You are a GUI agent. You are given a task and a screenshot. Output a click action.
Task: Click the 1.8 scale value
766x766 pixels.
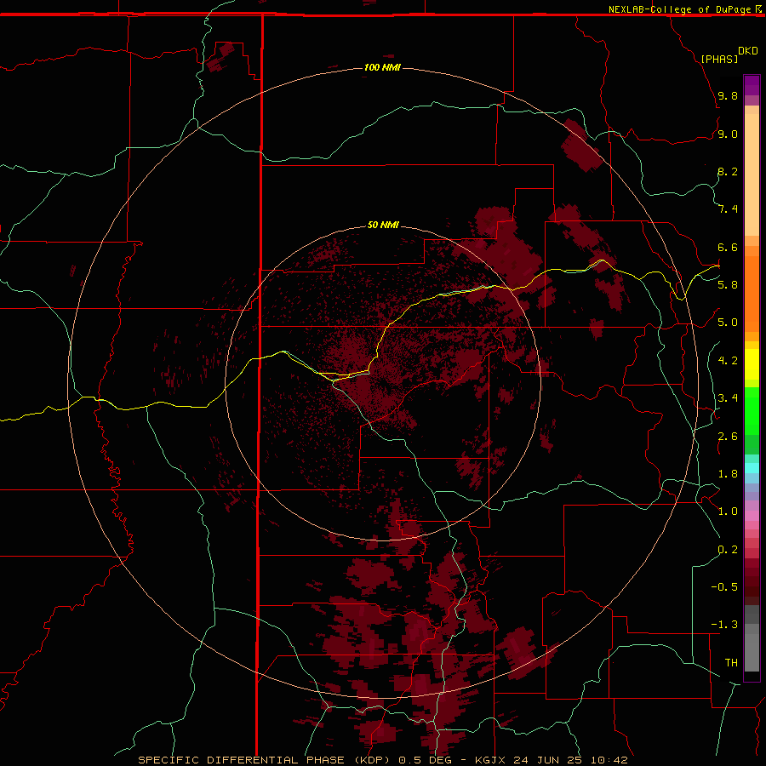(x=728, y=474)
